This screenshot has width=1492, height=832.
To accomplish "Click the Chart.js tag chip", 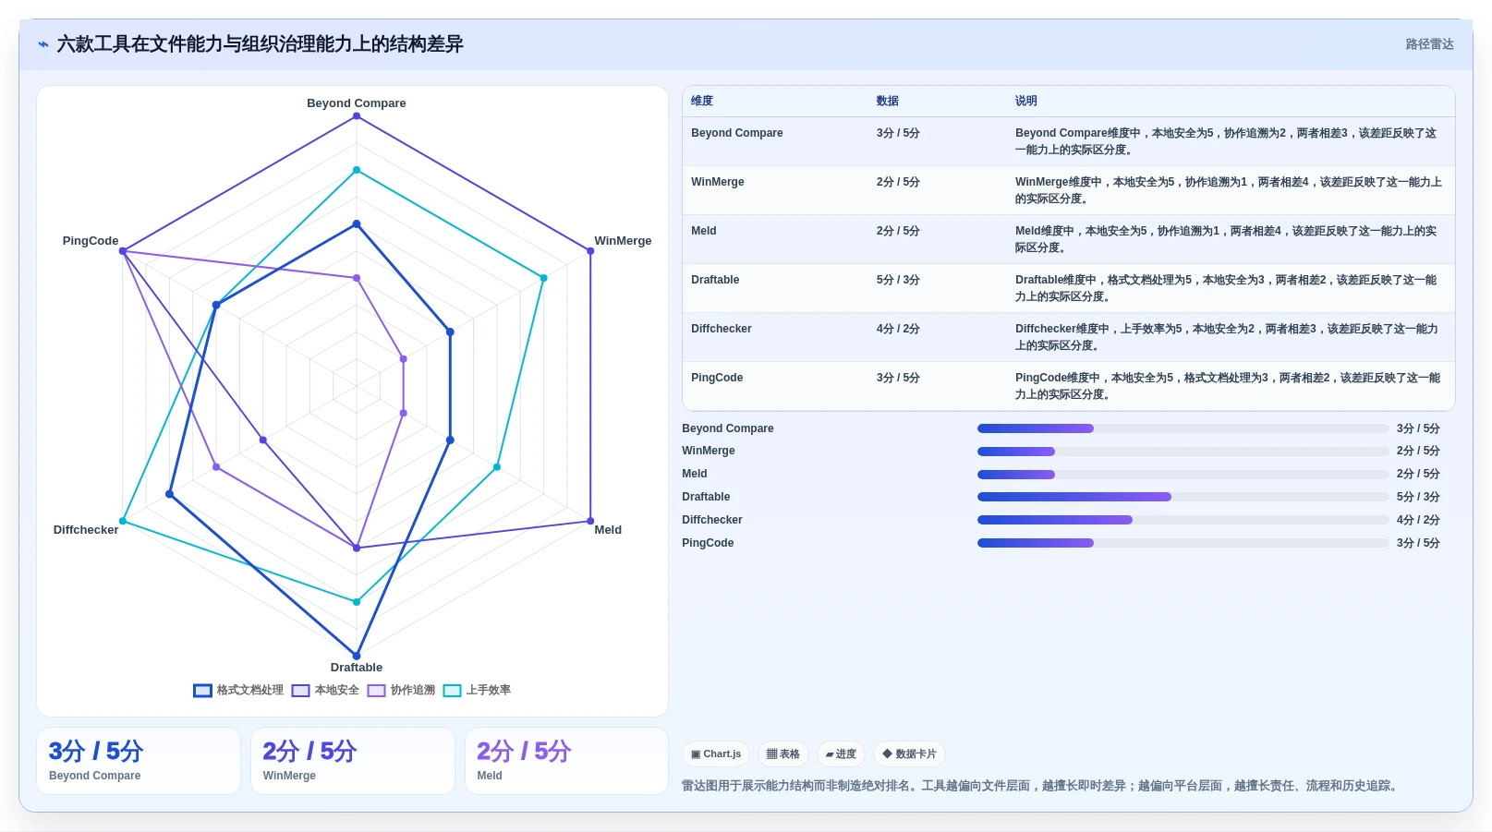I will (x=716, y=754).
